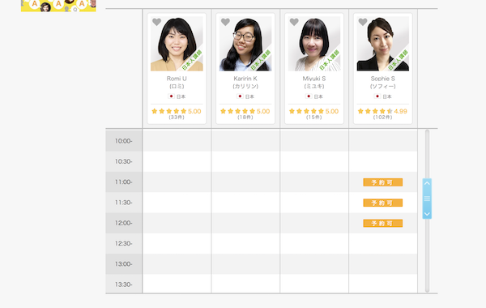Click the 12:00- time label
486x308 pixels.
(124, 223)
